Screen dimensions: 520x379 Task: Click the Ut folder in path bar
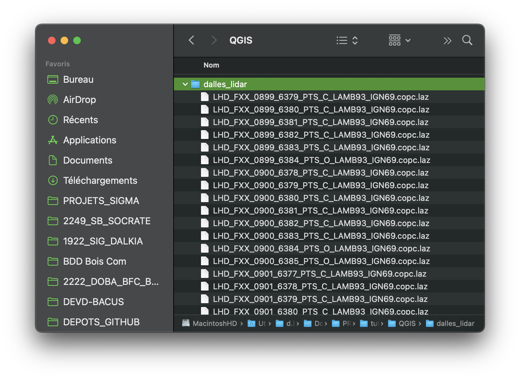coord(257,323)
